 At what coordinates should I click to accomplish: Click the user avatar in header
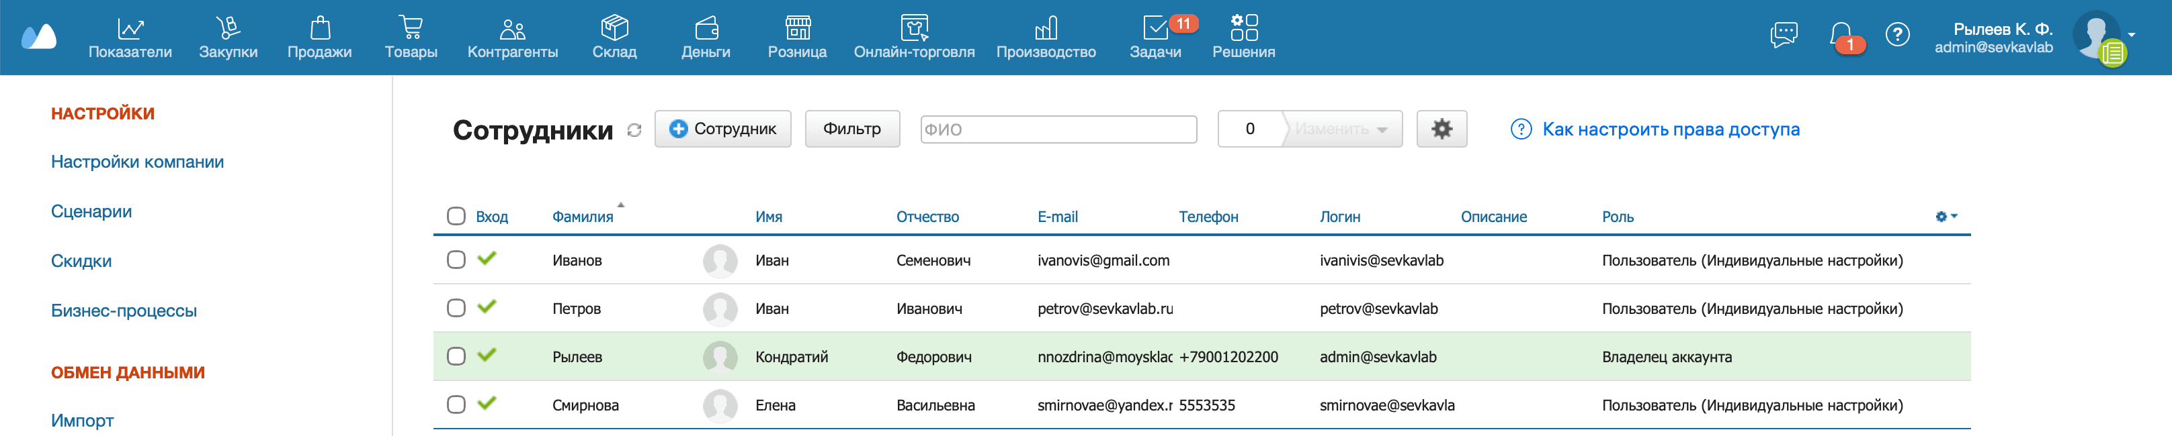click(x=2096, y=36)
